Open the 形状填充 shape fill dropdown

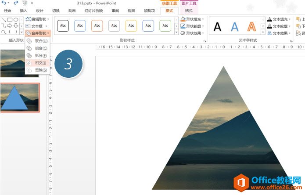tap(192, 19)
